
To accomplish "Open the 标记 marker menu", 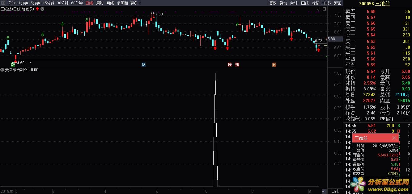I will click(316, 3).
